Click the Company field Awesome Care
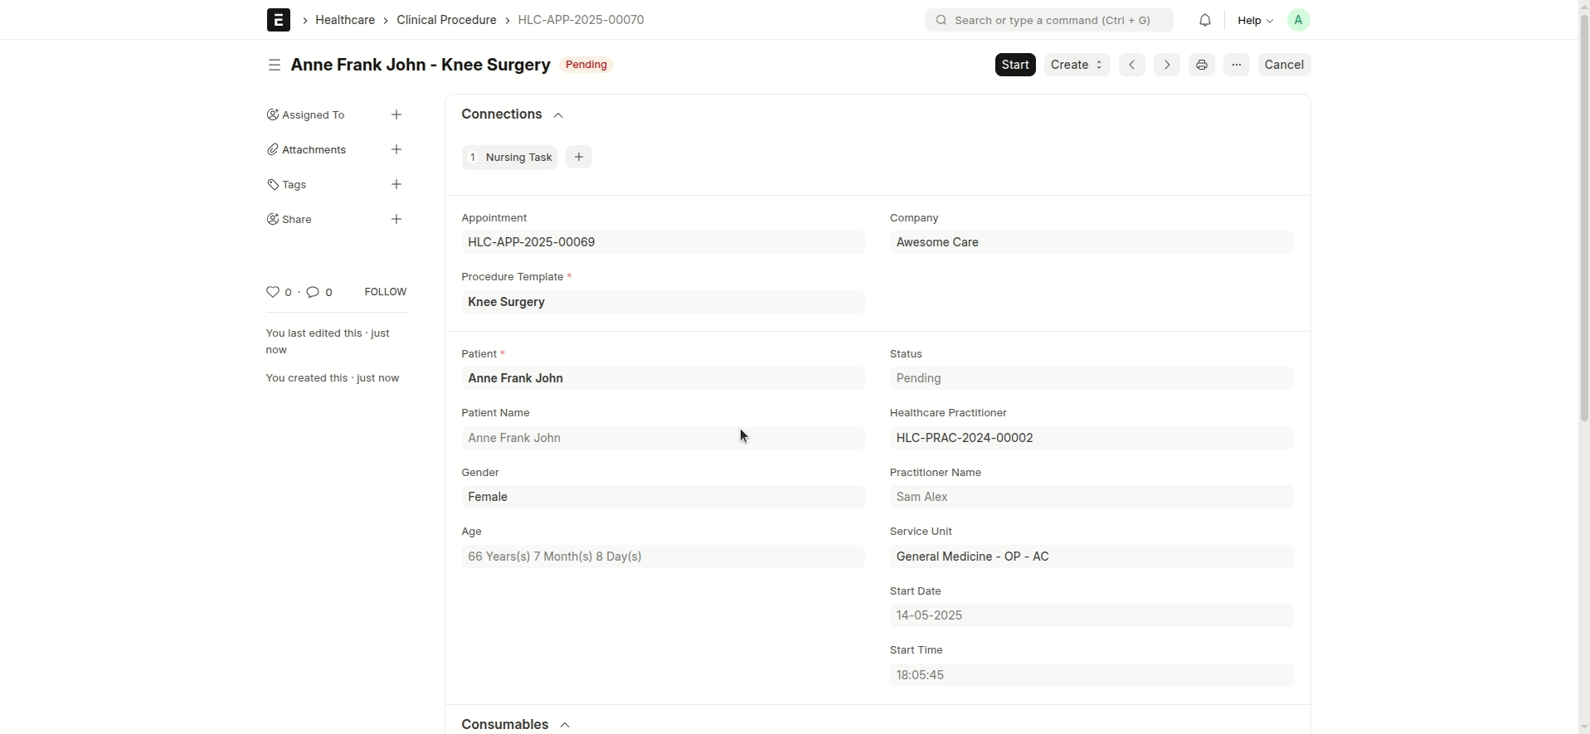The image size is (1590, 734). tap(1092, 242)
